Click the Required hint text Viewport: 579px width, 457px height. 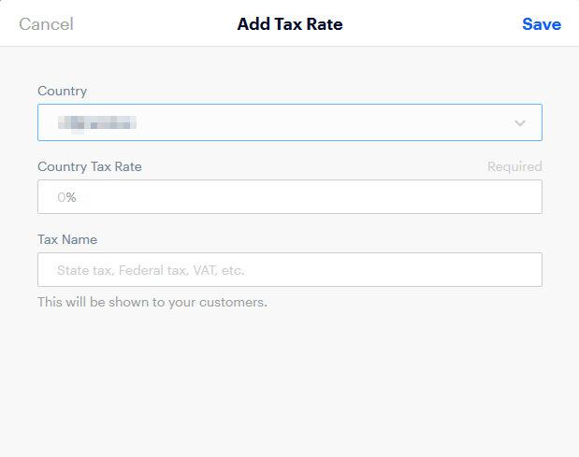point(514,166)
